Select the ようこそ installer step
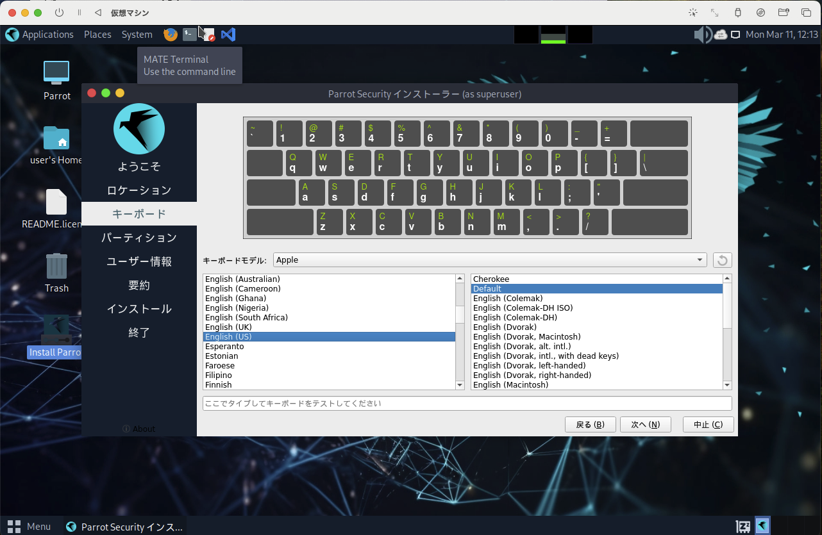This screenshot has height=535, width=822. pos(139,167)
